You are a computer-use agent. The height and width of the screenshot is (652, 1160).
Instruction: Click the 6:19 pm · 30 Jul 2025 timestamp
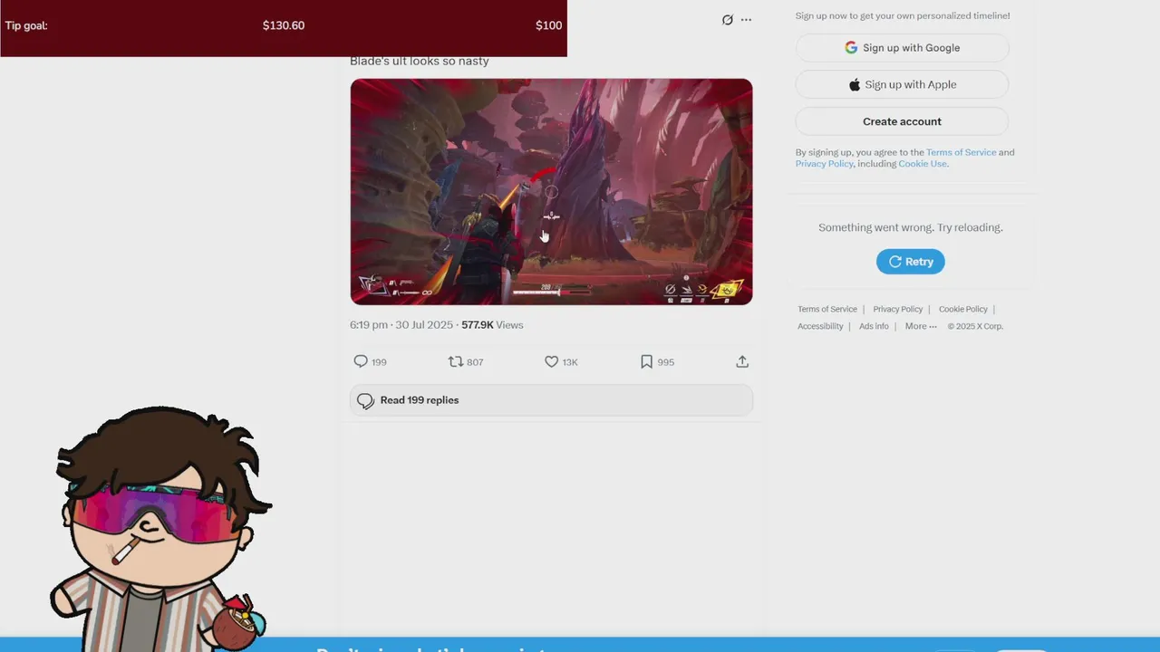click(x=401, y=325)
